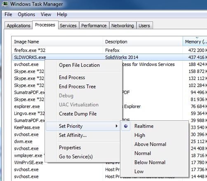This screenshot has width=207, height=181.
Task: Select the dwm.exe process
Action: [x=23, y=141]
